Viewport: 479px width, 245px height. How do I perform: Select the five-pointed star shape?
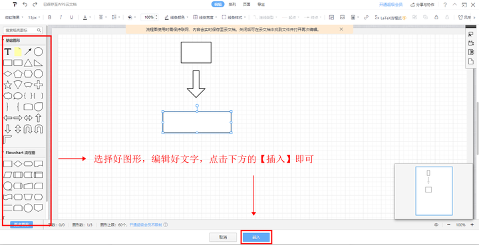[7, 85]
